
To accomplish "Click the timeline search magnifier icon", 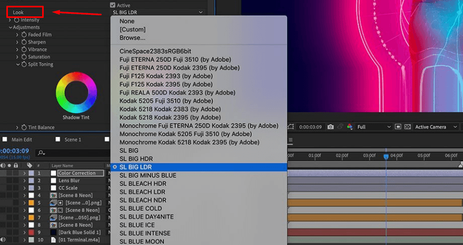I will pyautogui.click(x=41, y=153).
